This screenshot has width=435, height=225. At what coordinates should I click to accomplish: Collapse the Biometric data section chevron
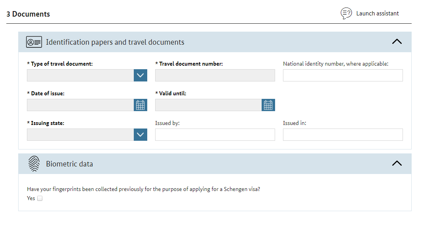(x=397, y=163)
